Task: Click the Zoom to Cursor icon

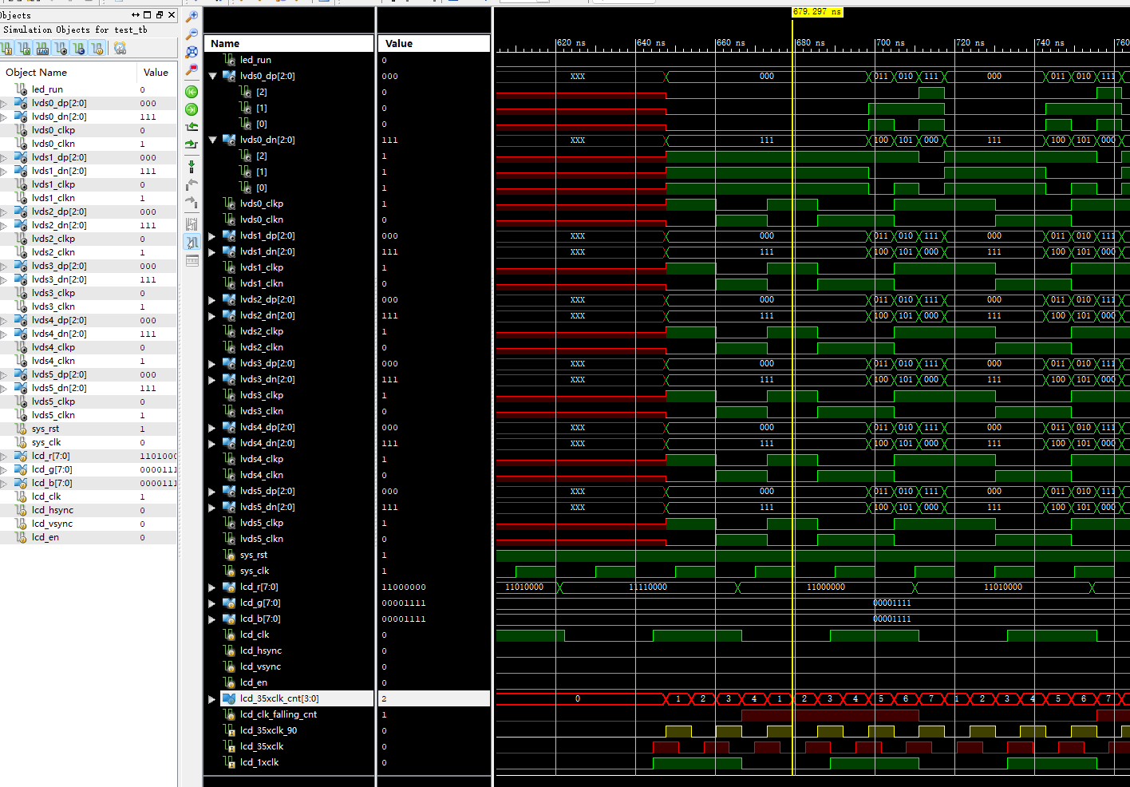Action: (192, 70)
